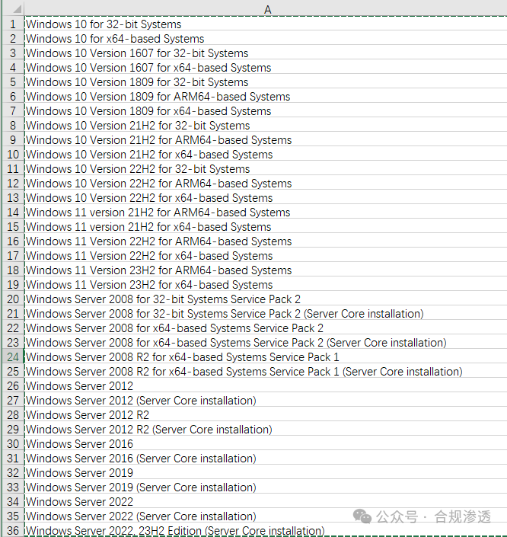Select 'Windows 11 version 21H2 for x64-based Systems'
507x537 pixels.
266,227
